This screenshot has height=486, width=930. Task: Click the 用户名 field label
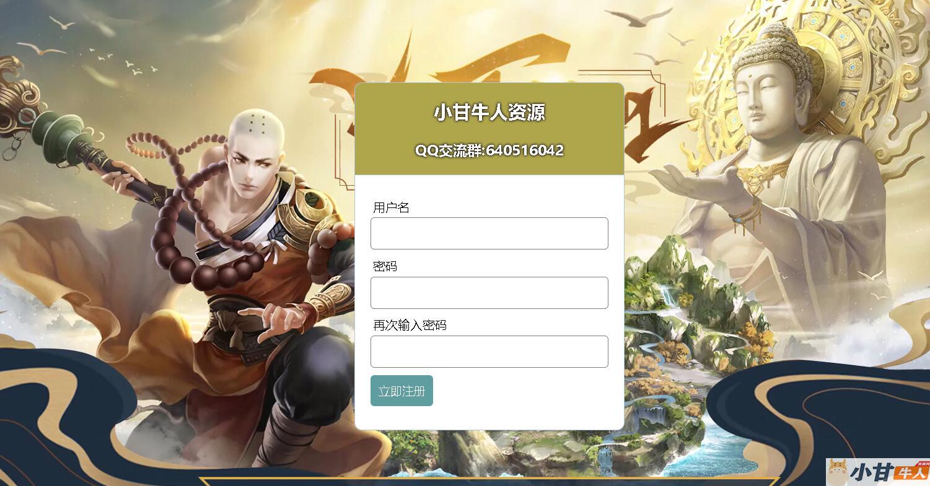[x=391, y=207]
